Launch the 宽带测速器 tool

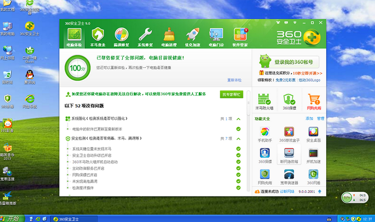(x=289, y=177)
